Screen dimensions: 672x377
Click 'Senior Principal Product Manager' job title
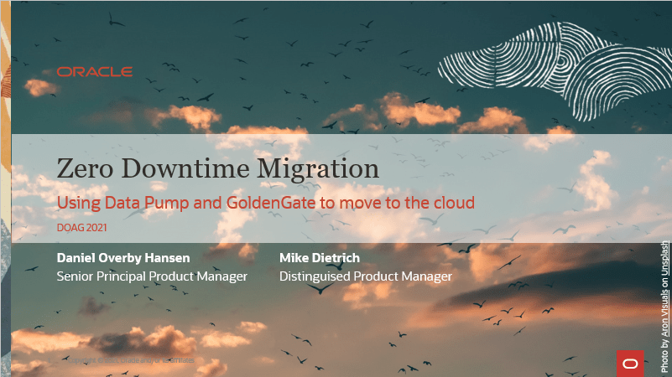click(152, 276)
